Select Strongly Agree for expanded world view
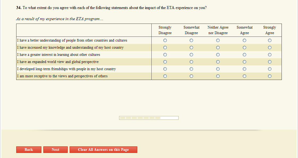The height and width of the screenshot is (158, 298). 270,62
